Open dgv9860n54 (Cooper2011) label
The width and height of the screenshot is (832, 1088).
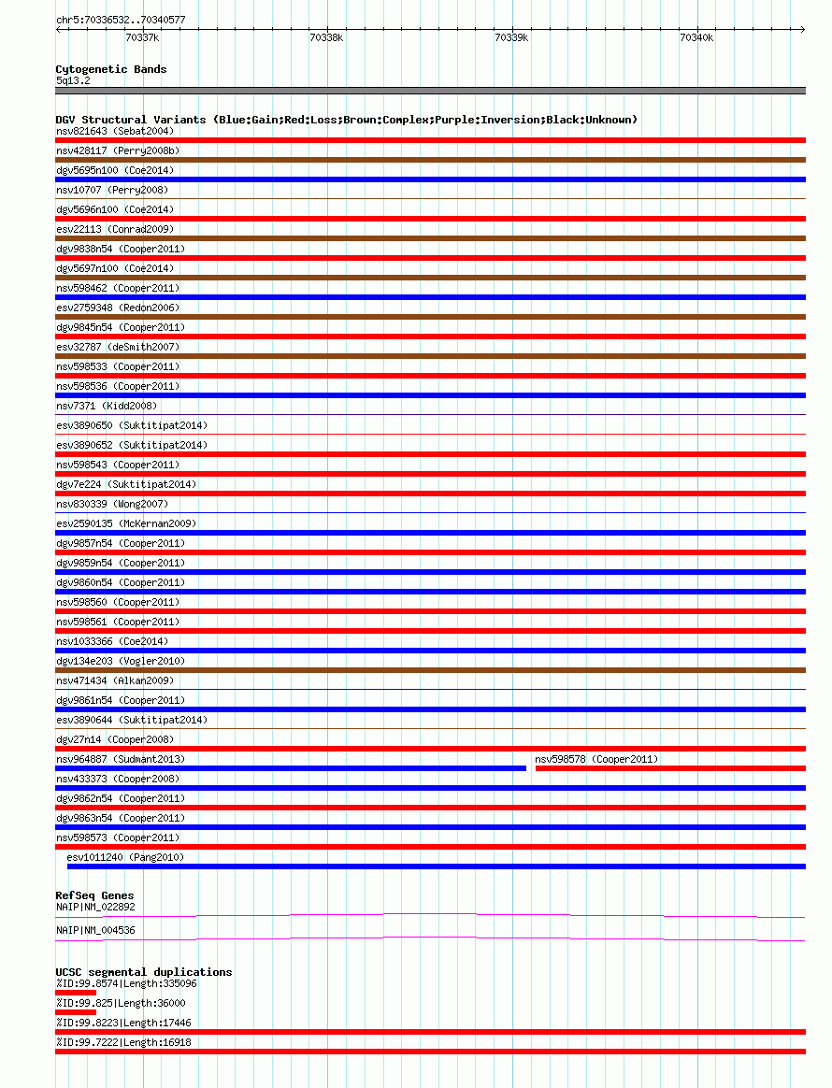pyautogui.click(x=121, y=582)
